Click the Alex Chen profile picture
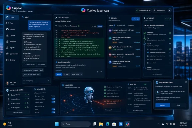 point(7,83)
